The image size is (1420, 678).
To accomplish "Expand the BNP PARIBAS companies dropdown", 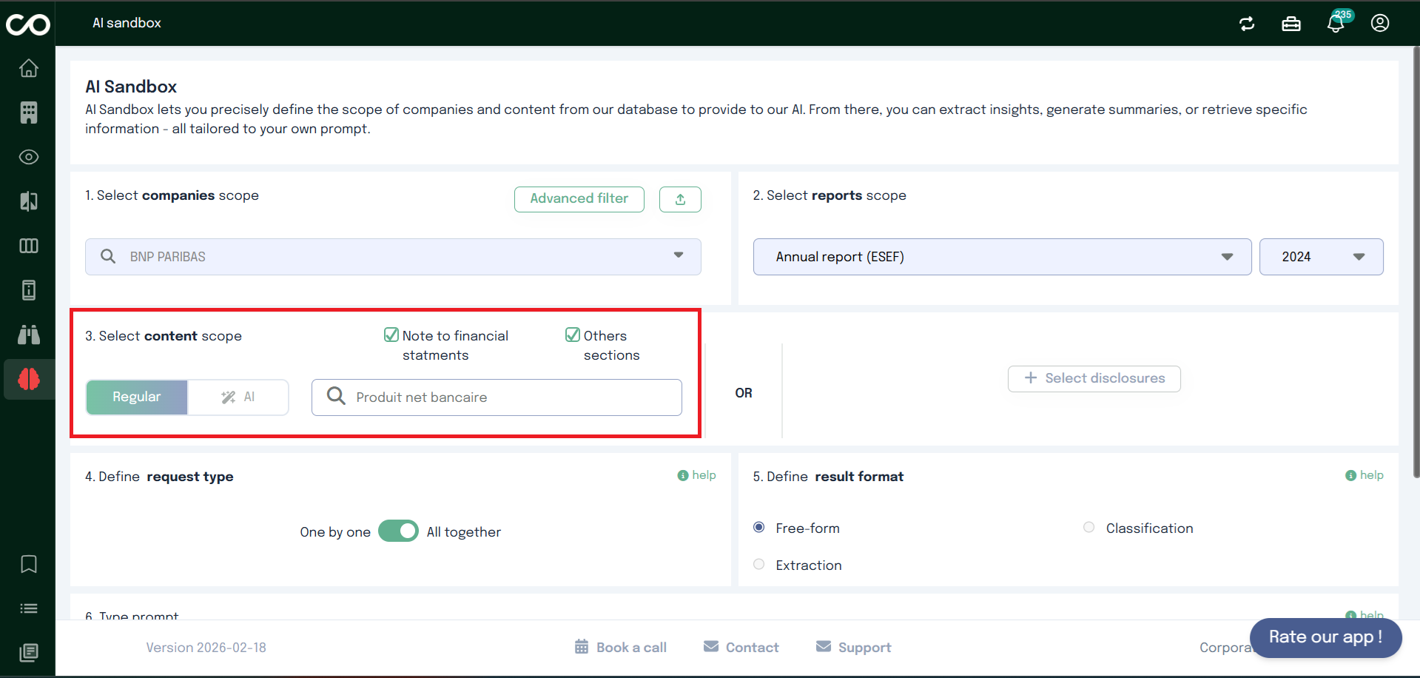I will click(x=679, y=256).
